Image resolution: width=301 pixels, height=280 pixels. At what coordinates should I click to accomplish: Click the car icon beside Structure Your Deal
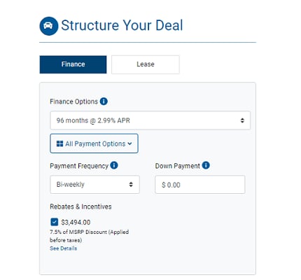click(48, 26)
